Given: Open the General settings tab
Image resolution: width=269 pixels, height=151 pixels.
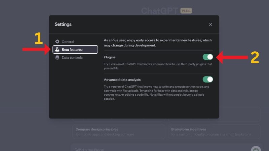Looking at the screenshot, I should (75, 42).
